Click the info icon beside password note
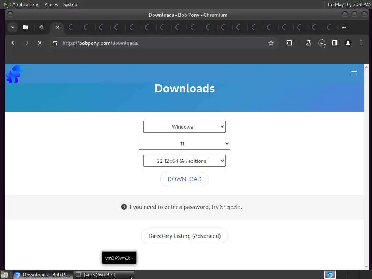 coord(124,207)
